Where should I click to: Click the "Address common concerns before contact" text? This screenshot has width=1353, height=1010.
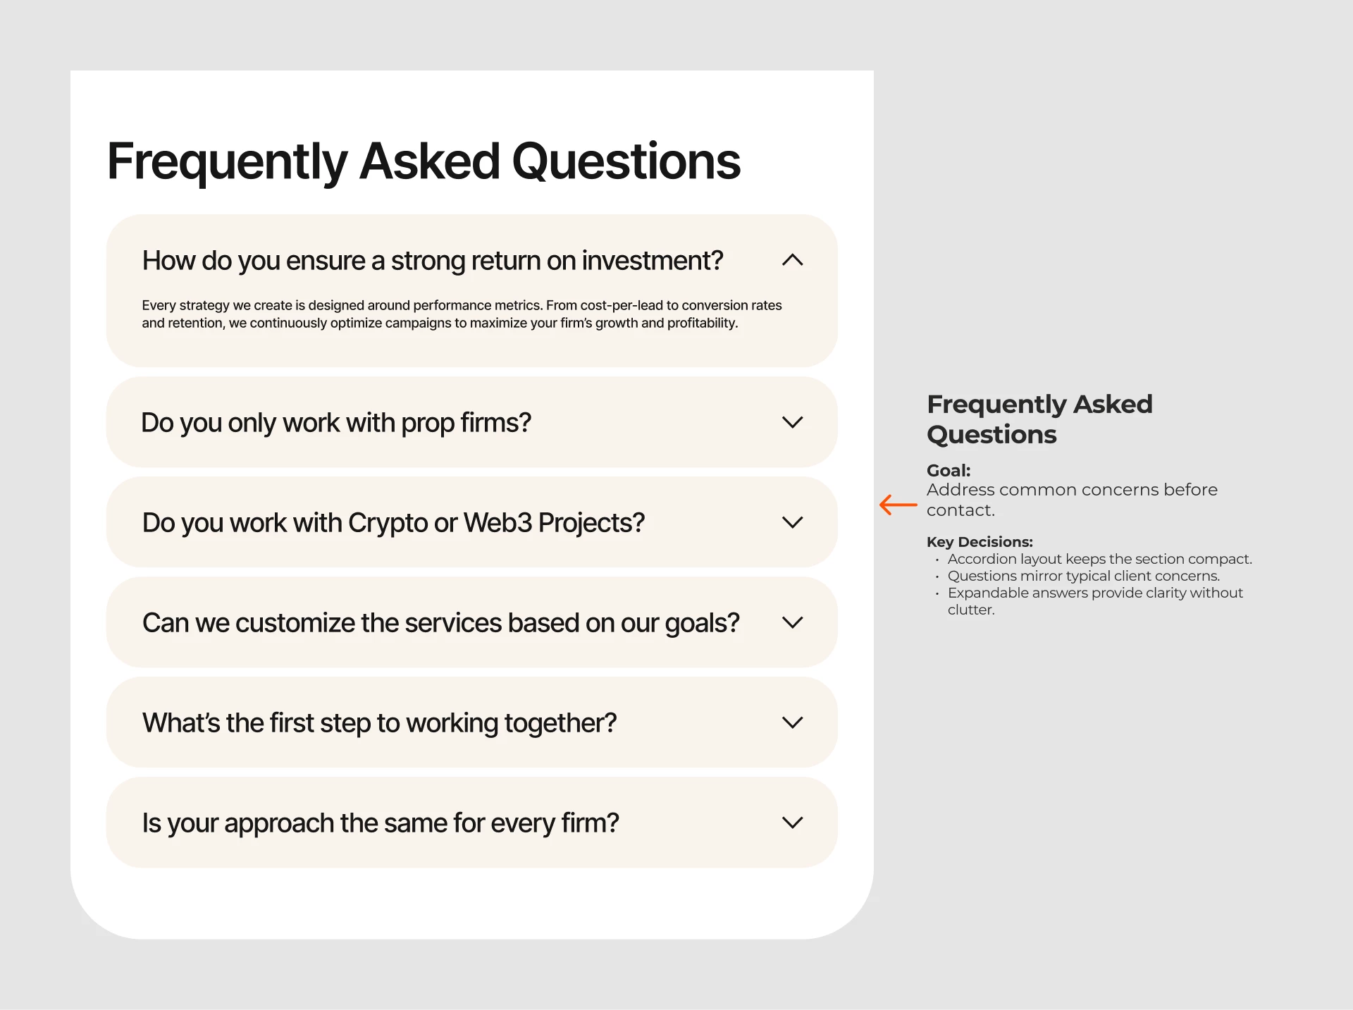click(x=1071, y=499)
